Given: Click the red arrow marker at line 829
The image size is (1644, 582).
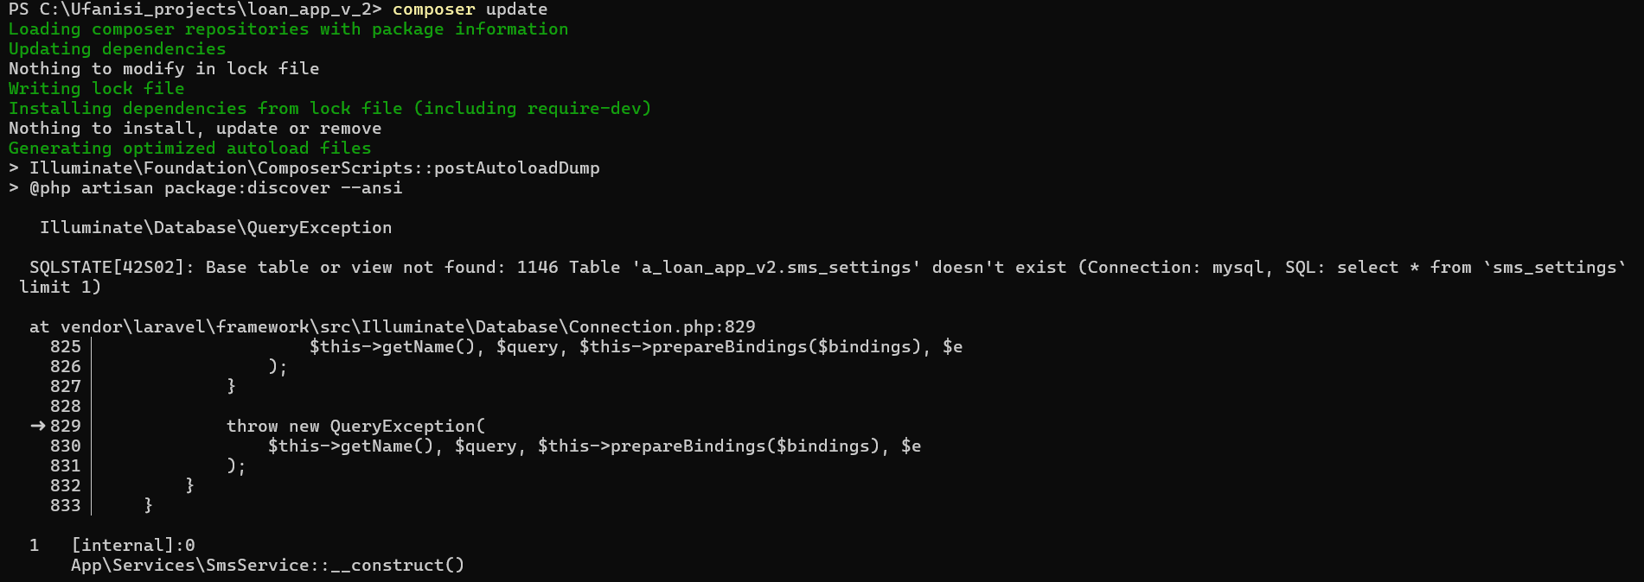Looking at the screenshot, I should [37, 426].
